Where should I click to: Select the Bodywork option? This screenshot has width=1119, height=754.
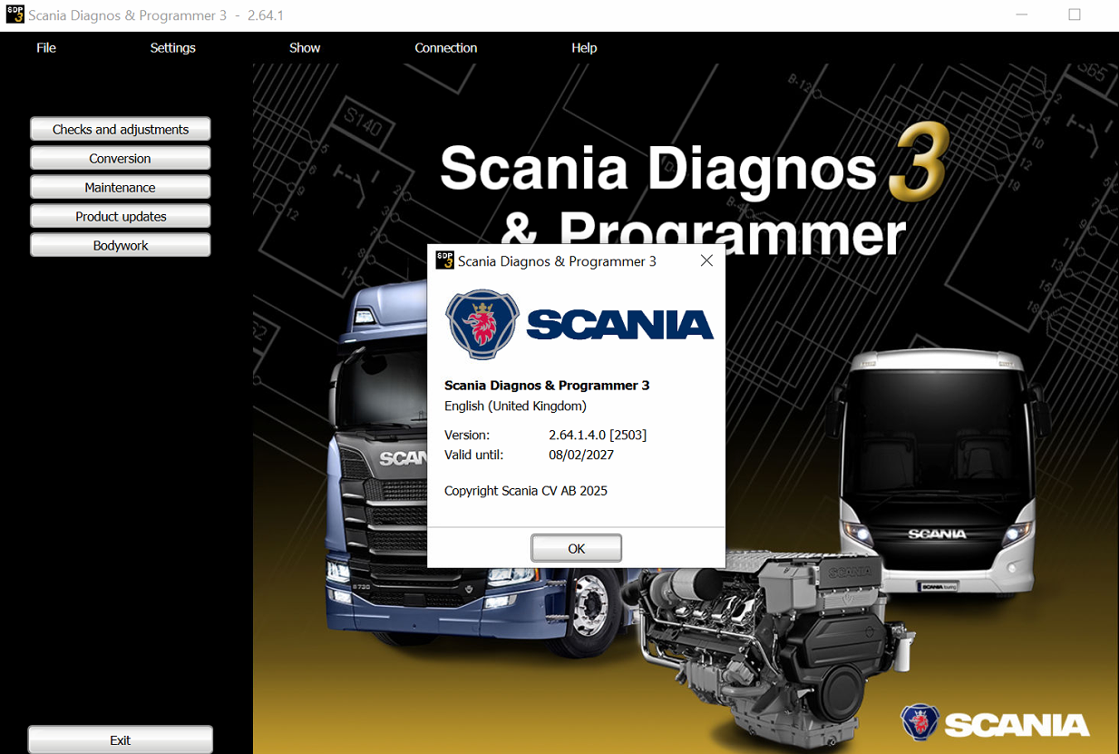[120, 245]
